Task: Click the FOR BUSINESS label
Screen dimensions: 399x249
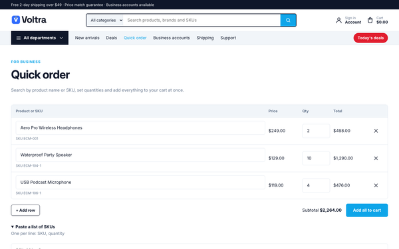Action: 26,62
